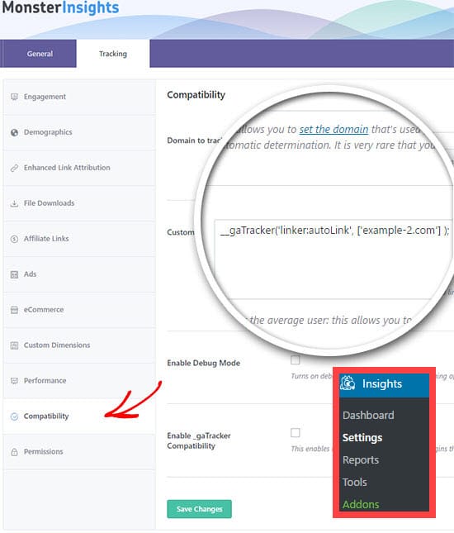
Task: Open File Downloads settings section
Action: click(x=79, y=203)
